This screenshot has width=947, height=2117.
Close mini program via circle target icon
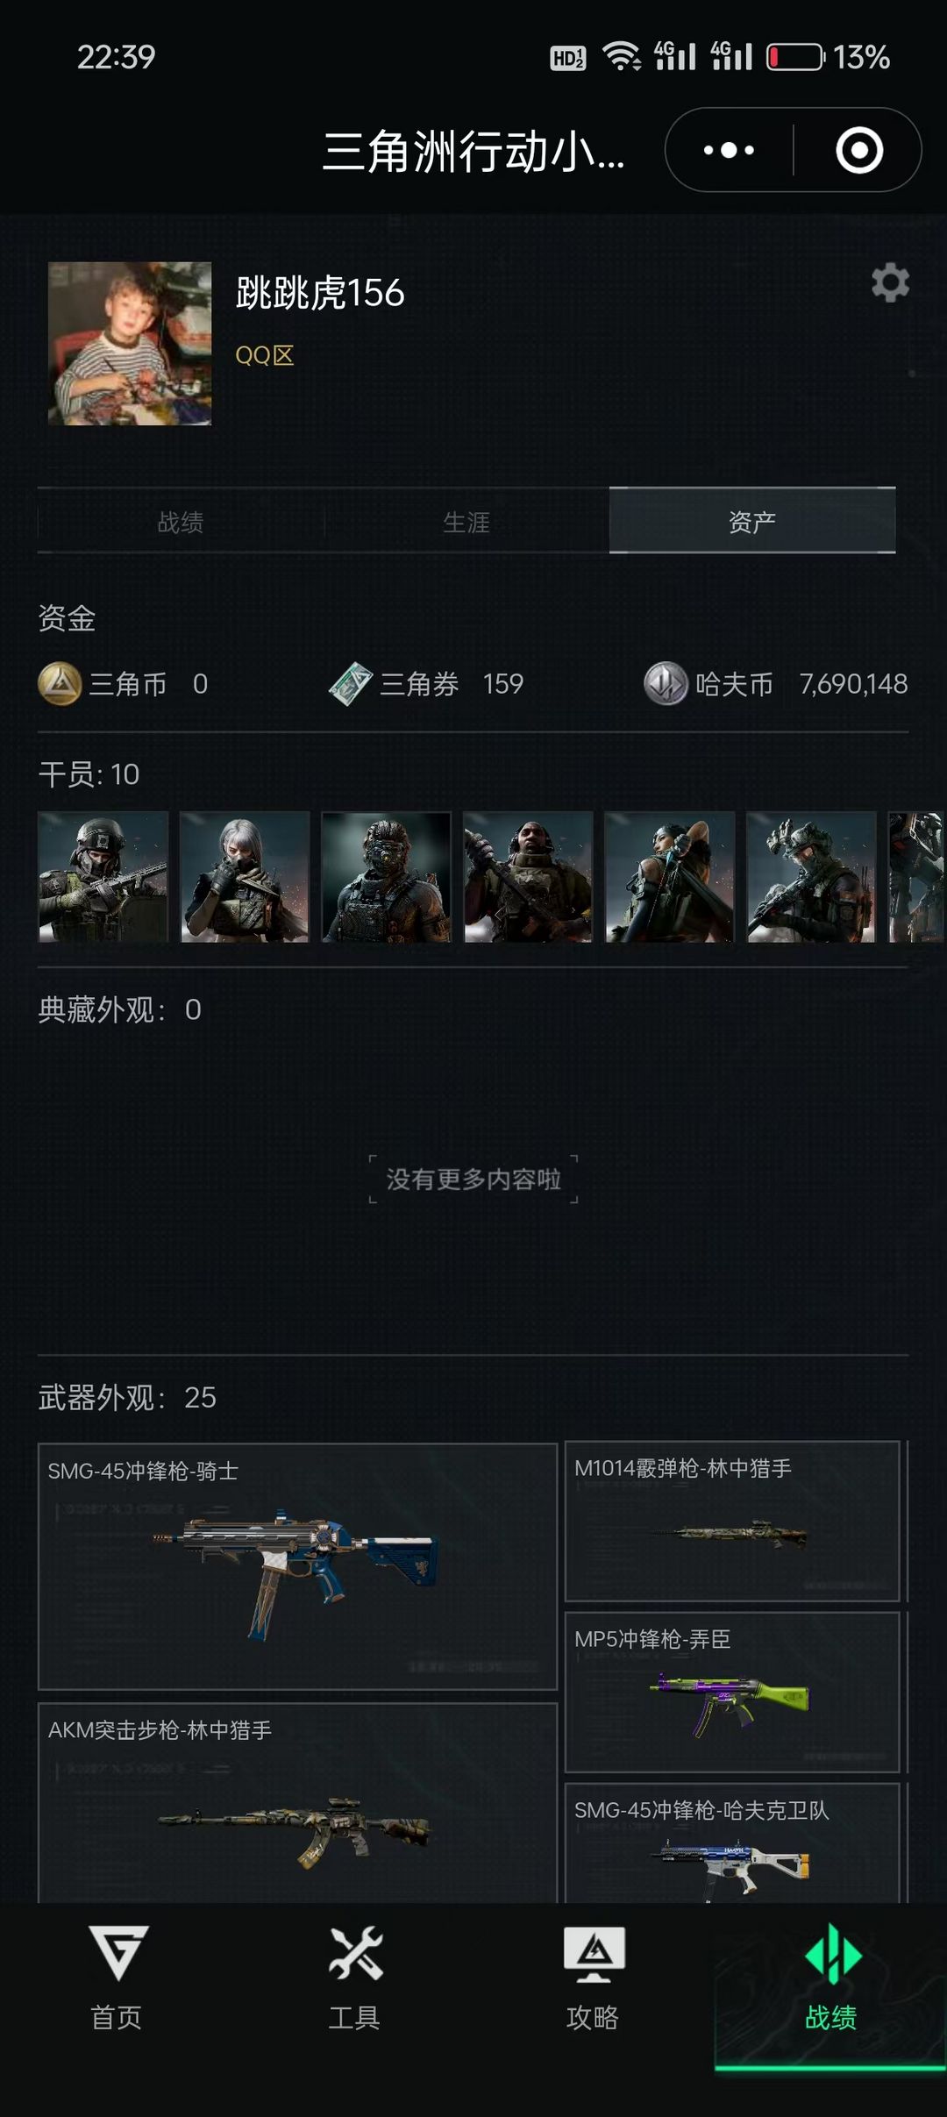pyautogui.click(x=858, y=150)
